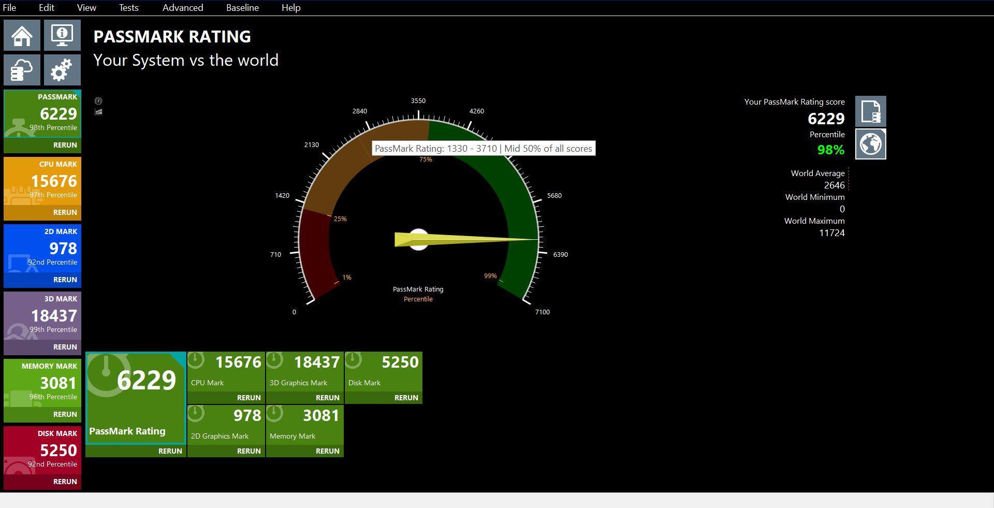Switch to the distribution chart view icon

click(98, 112)
